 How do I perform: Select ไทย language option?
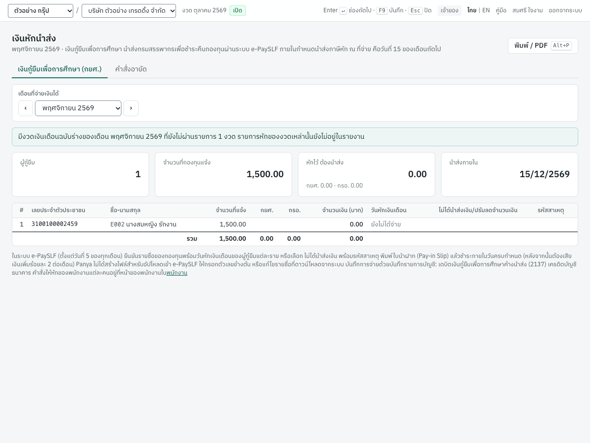tap(472, 10)
